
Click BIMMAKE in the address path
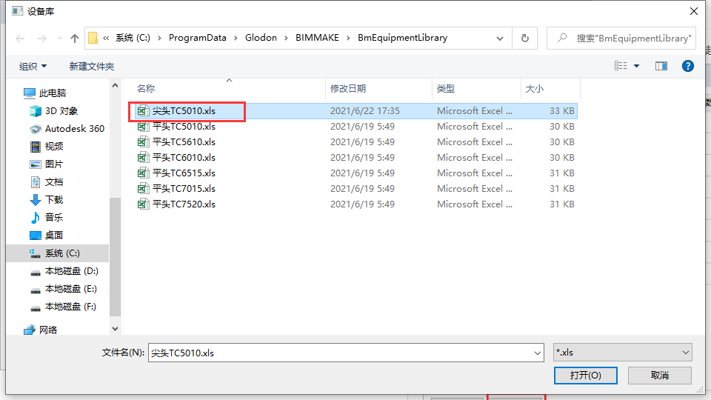pyautogui.click(x=317, y=38)
